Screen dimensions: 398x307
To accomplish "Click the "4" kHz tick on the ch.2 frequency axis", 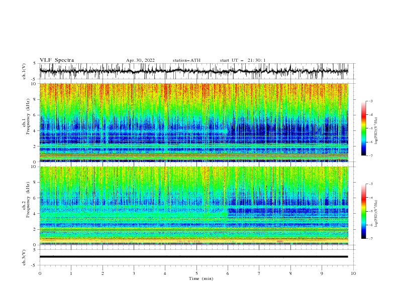I will 35,214.
